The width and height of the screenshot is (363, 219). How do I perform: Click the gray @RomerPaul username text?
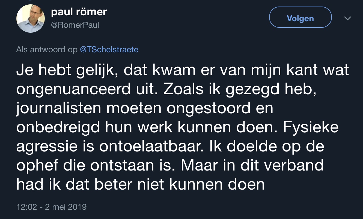(x=75, y=25)
